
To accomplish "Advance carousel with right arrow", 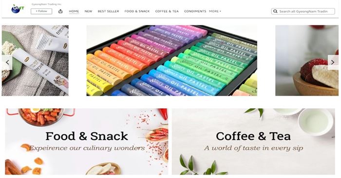I will point(333,63).
